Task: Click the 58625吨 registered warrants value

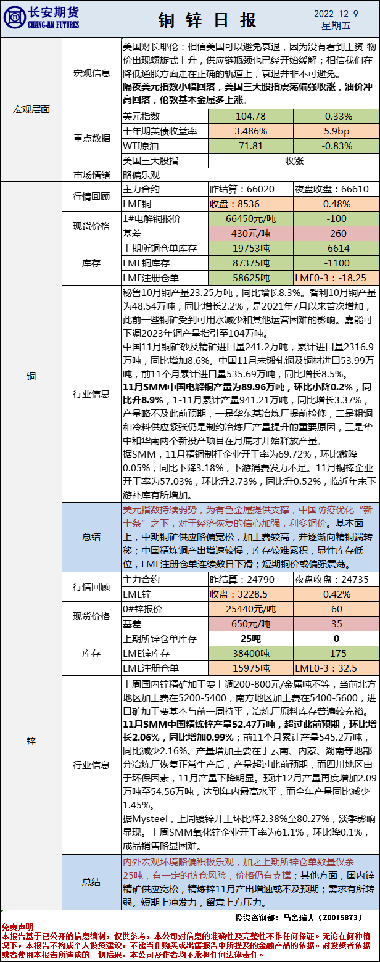Action: click(250, 277)
